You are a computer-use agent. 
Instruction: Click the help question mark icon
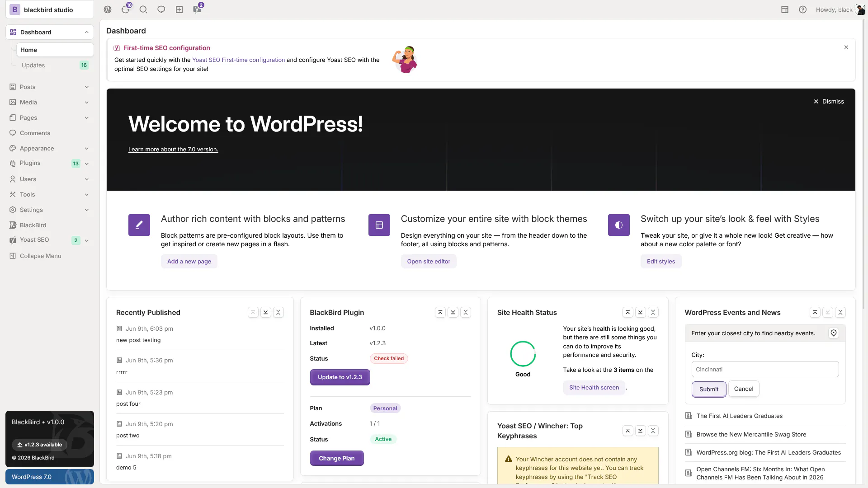pos(803,9)
